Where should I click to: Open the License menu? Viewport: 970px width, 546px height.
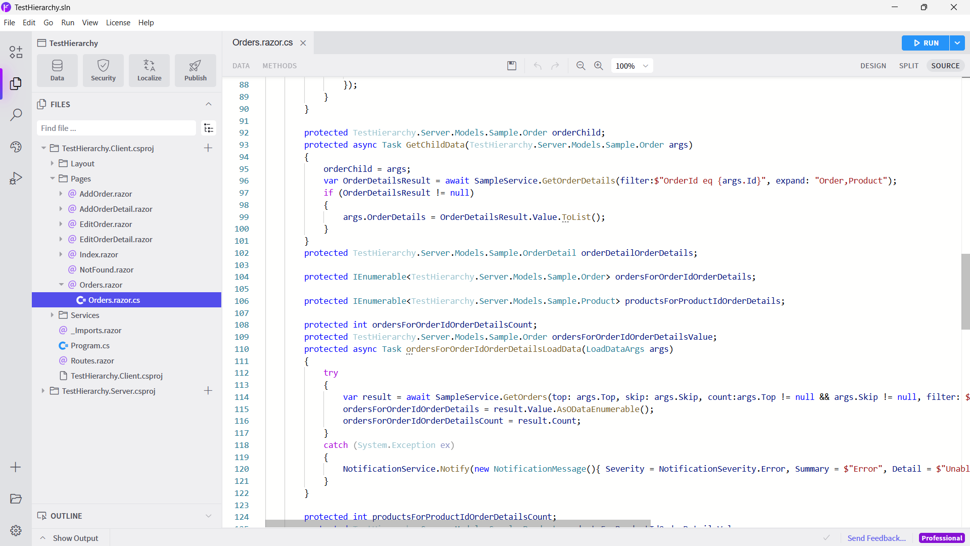tap(118, 23)
